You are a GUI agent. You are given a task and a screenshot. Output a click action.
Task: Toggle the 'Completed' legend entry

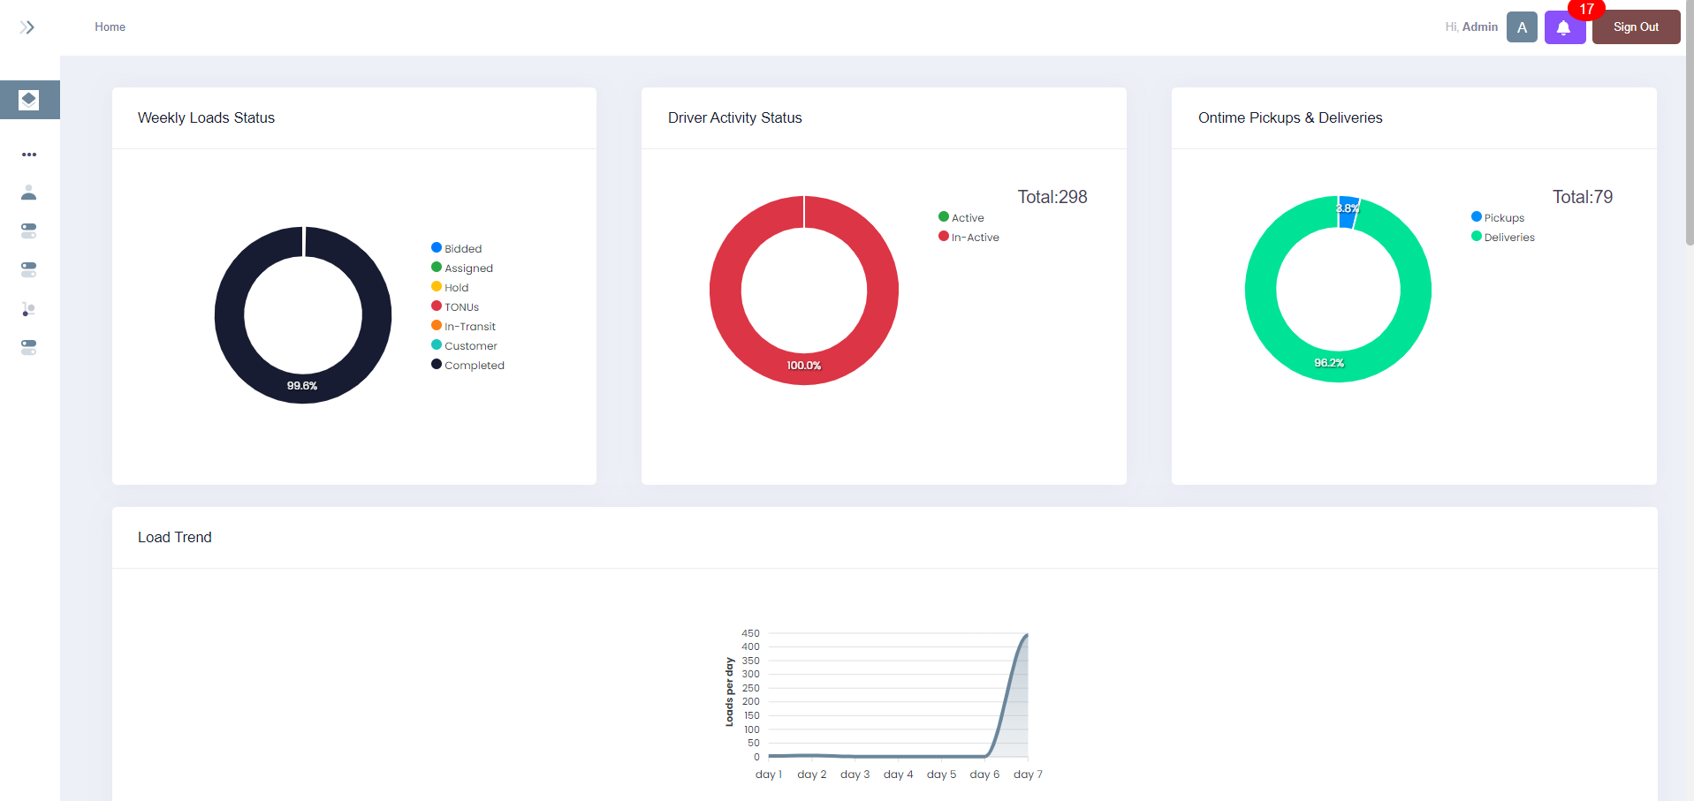(x=467, y=365)
